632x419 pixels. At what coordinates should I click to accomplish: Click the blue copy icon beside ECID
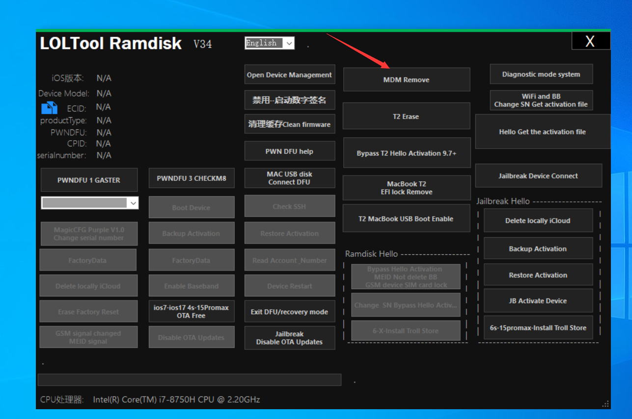click(x=49, y=107)
